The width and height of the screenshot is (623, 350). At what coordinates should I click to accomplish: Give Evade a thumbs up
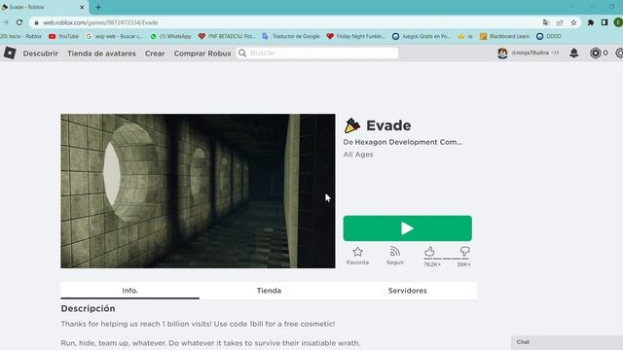[429, 251]
